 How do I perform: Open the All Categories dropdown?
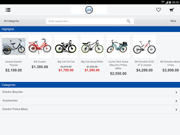11,21
